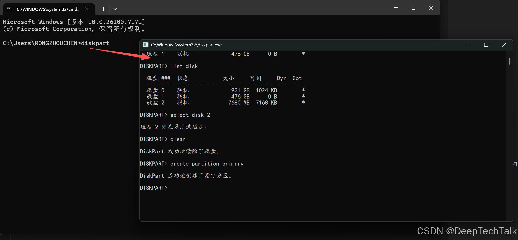Viewport: 518px width, 240px height.
Task: Minimize the diskpart.exe window
Action: point(468,45)
